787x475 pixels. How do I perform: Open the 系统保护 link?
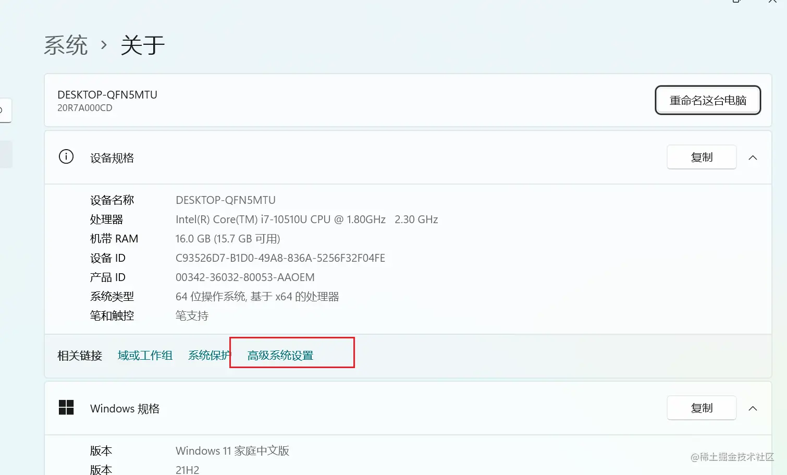click(x=209, y=356)
